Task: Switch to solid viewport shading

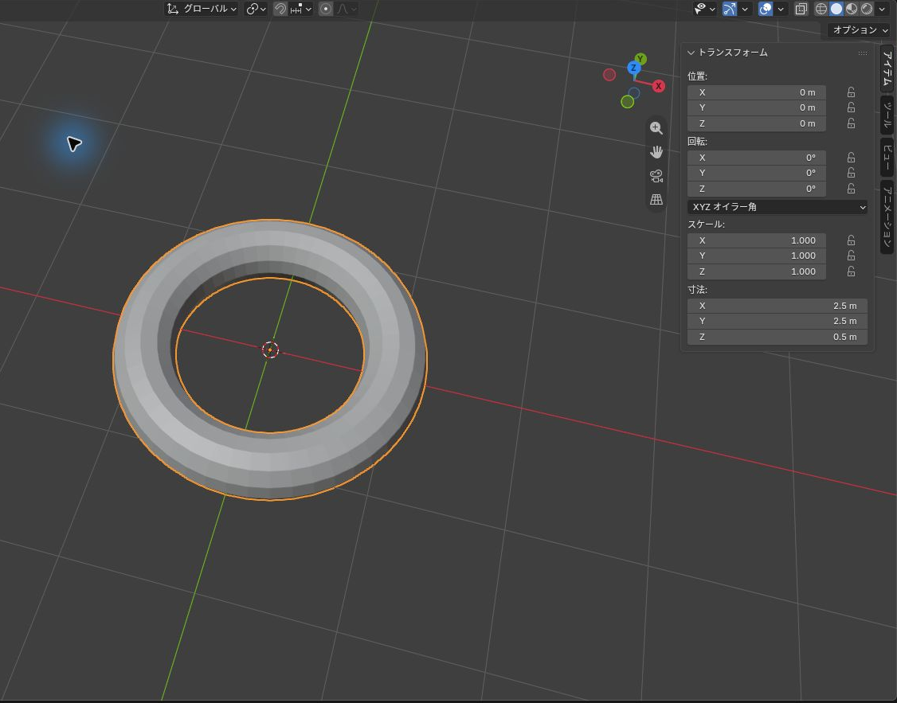Action: pos(836,9)
